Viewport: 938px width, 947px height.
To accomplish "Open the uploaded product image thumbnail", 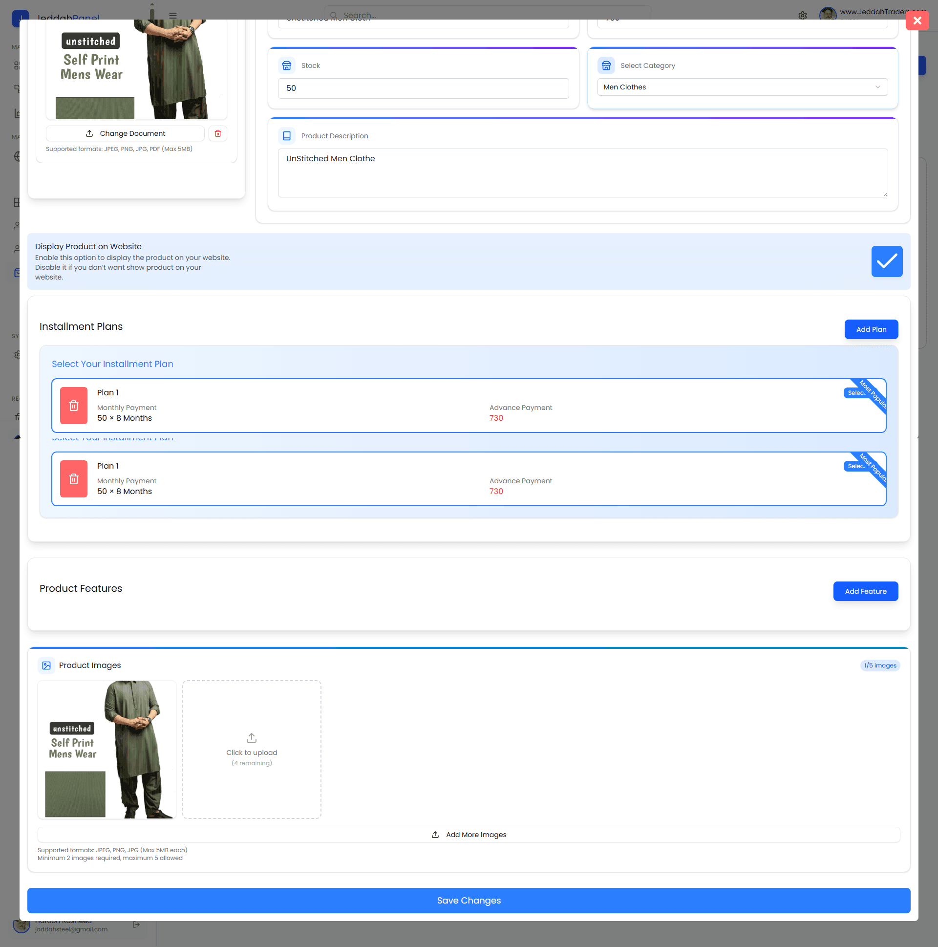I will point(107,749).
